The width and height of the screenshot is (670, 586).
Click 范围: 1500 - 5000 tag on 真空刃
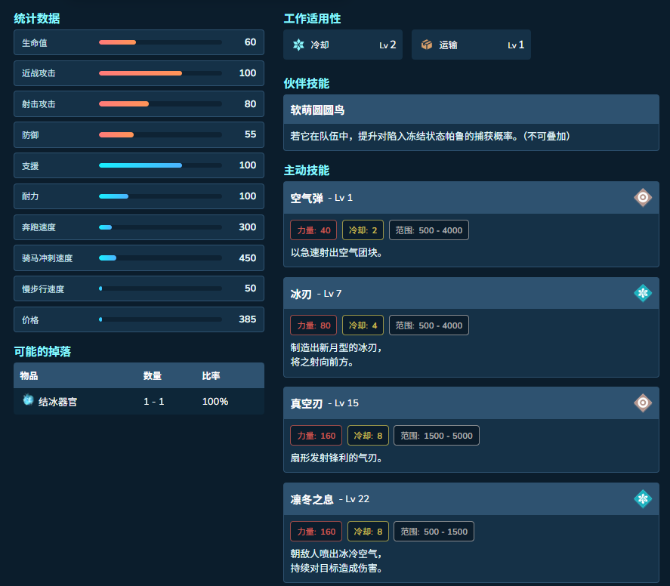pos(437,436)
